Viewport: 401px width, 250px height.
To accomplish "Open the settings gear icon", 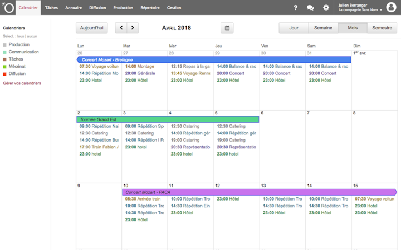I will tap(326, 8).
